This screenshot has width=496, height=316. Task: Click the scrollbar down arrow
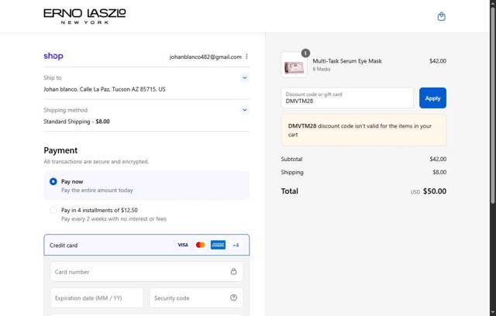pos(493,313)
